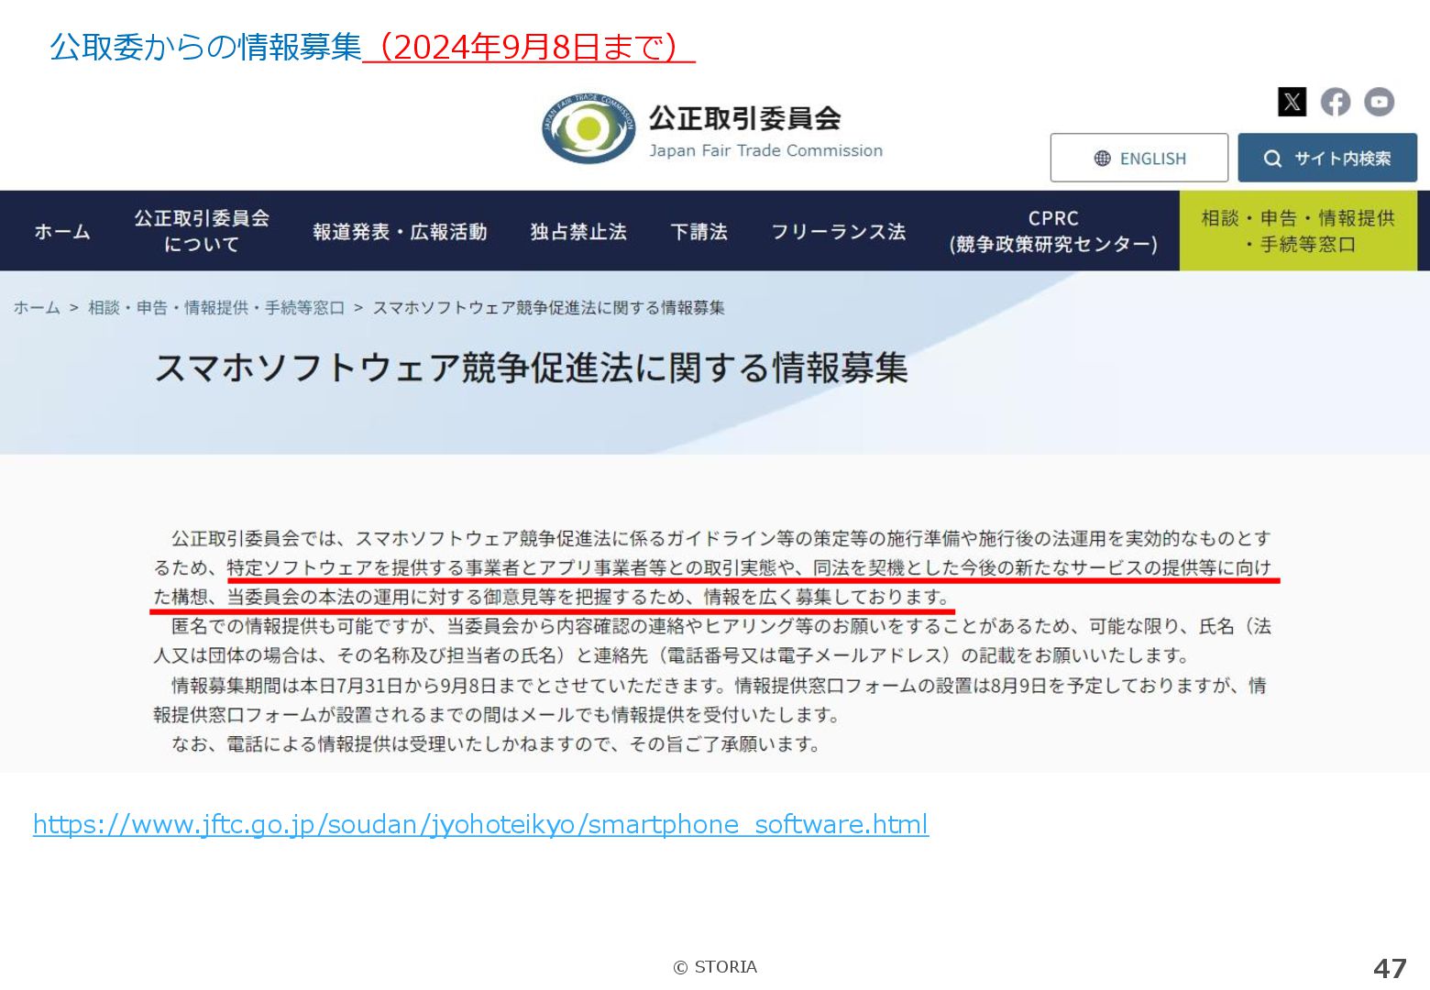The height and width of the screenshot is (990, 1430).
Task: Open the サイト内検索 site search button
Action: [1326, 158]
